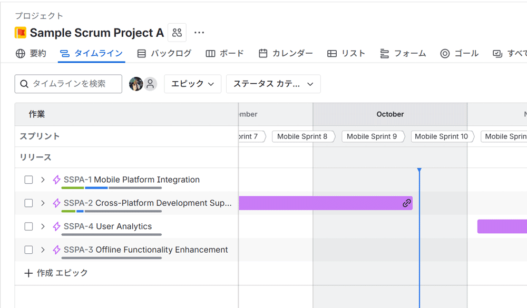Screen dimensions: 527x308
Task: Click the epic lightning icon for SSPA-1
Action: coord(56,180)
